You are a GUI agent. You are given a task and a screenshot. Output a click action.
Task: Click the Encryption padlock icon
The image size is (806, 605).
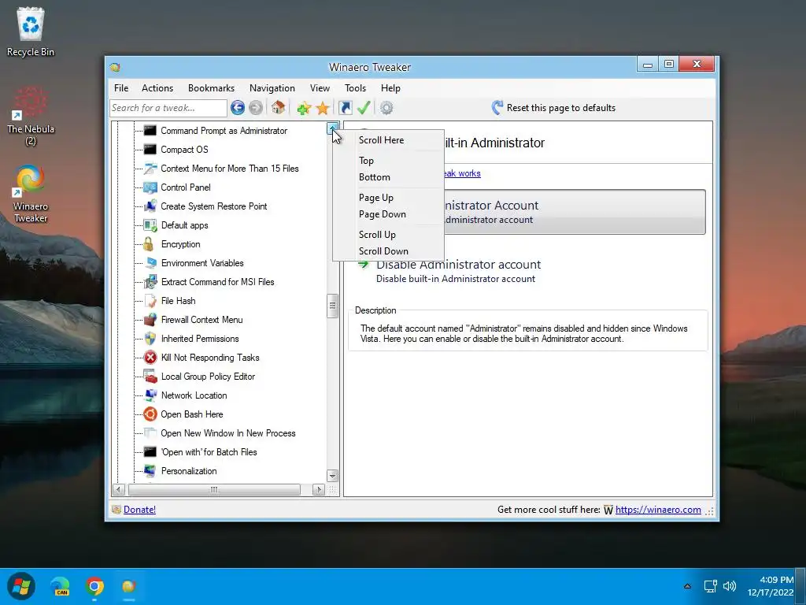click(x=149, y=244)
